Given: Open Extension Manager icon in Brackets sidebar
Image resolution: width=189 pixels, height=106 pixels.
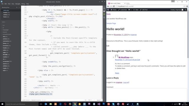Looking at the screenshot, I should point(104,11).
